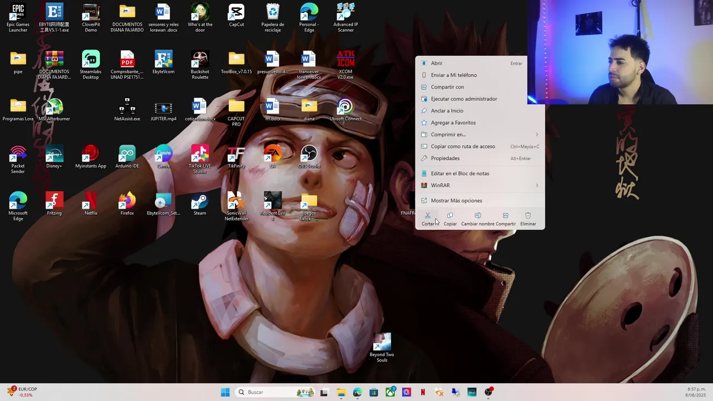The height and width of the screenshot is (401, 713).
Task: Choose Copiar como ruta de acceso
Action: [479, 146]
